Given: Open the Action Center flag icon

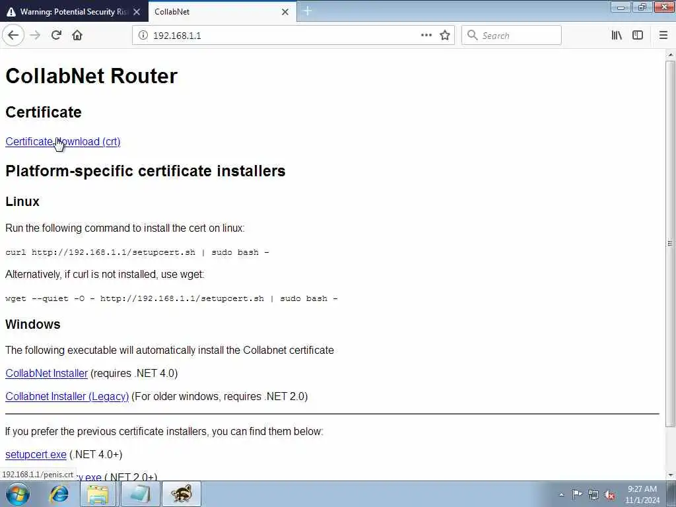Looking at the screenshot, I should point(577,494).
